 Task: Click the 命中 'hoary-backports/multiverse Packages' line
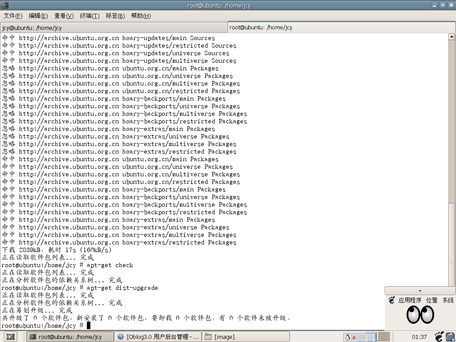125,204
